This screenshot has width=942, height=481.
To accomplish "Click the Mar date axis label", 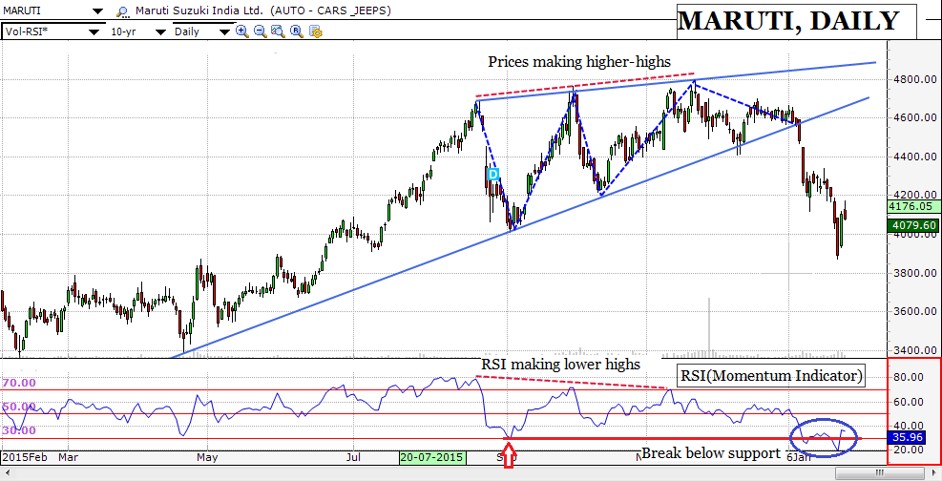I will (x=69, y=457).
